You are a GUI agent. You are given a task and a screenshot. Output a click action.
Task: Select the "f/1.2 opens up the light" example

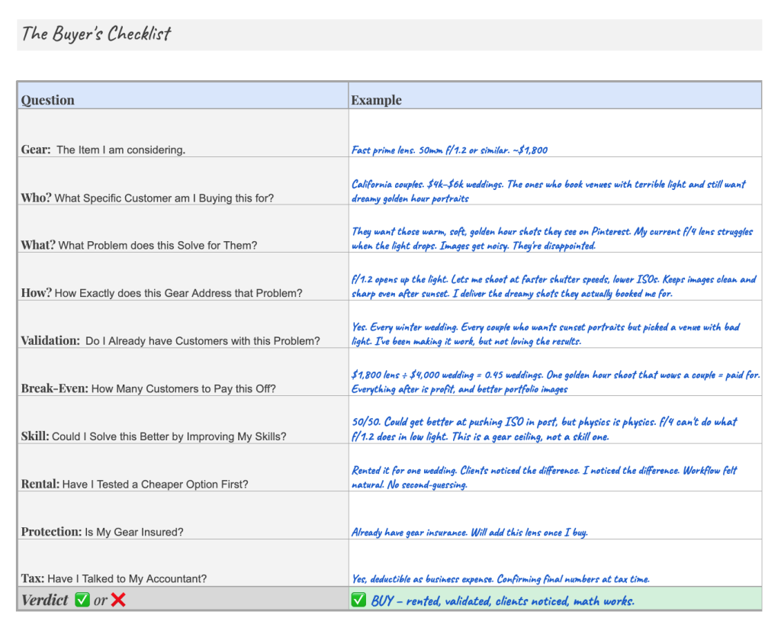coord(554,286)
